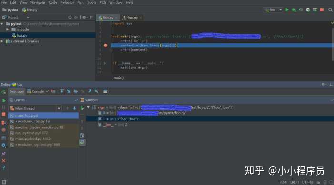Click foo.py in the navigation bar

coord(30,10)
